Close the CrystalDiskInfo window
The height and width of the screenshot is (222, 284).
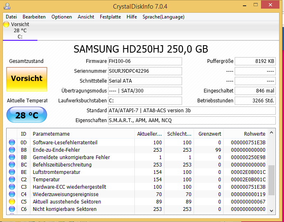tap(270, 5)
